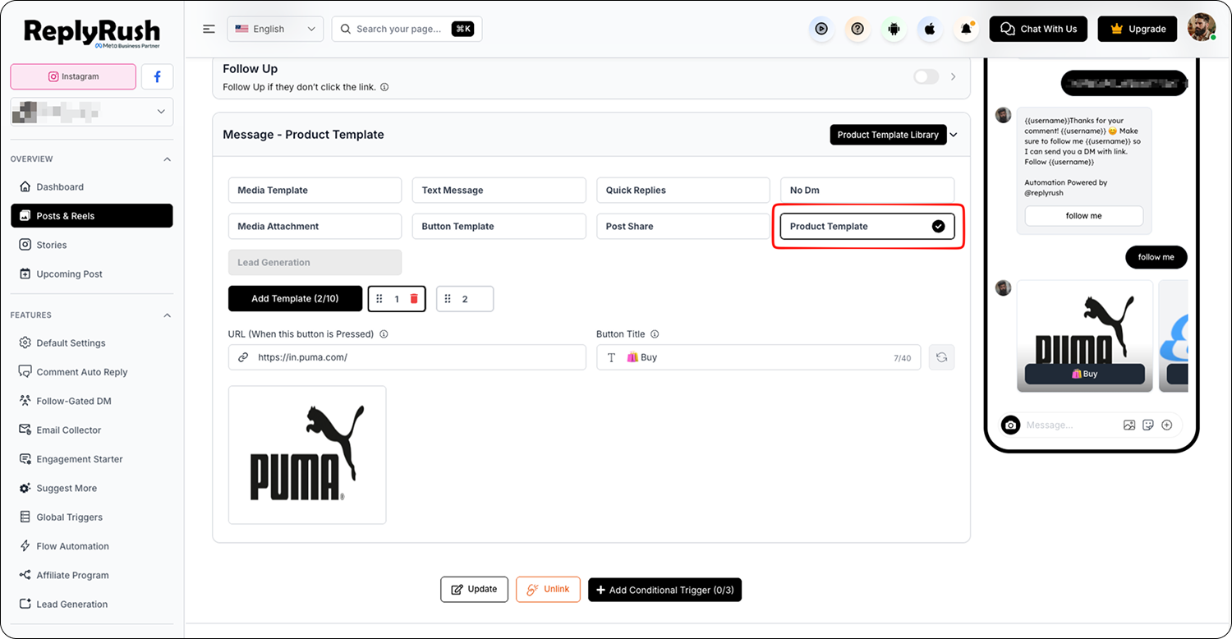Edit the Button Title field
This screenshot has width=1232, height=639.
click(x=758, y=357)
